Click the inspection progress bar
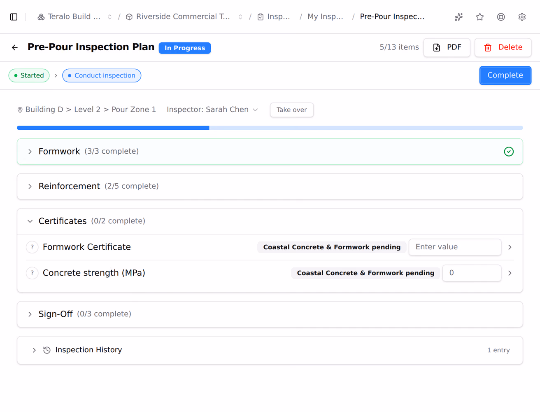 270,128
